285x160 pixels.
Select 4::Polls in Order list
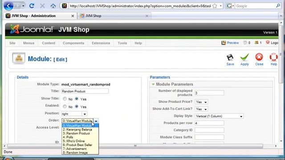[80, 137]
